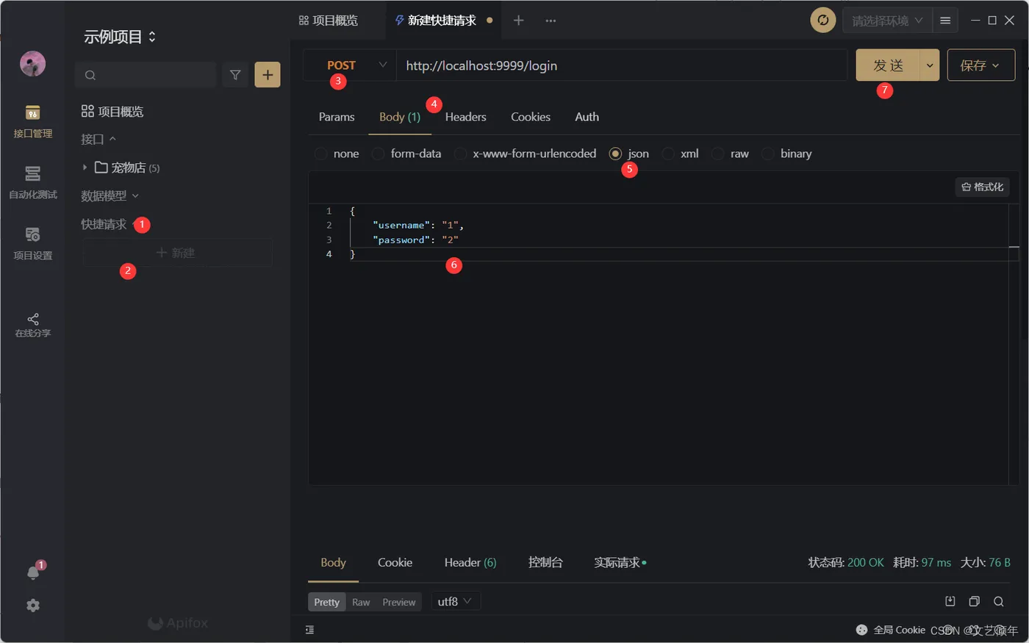This screenshot has width=1029, height=643.
Task: Click the 发送 send button
Action: point(888,65)
